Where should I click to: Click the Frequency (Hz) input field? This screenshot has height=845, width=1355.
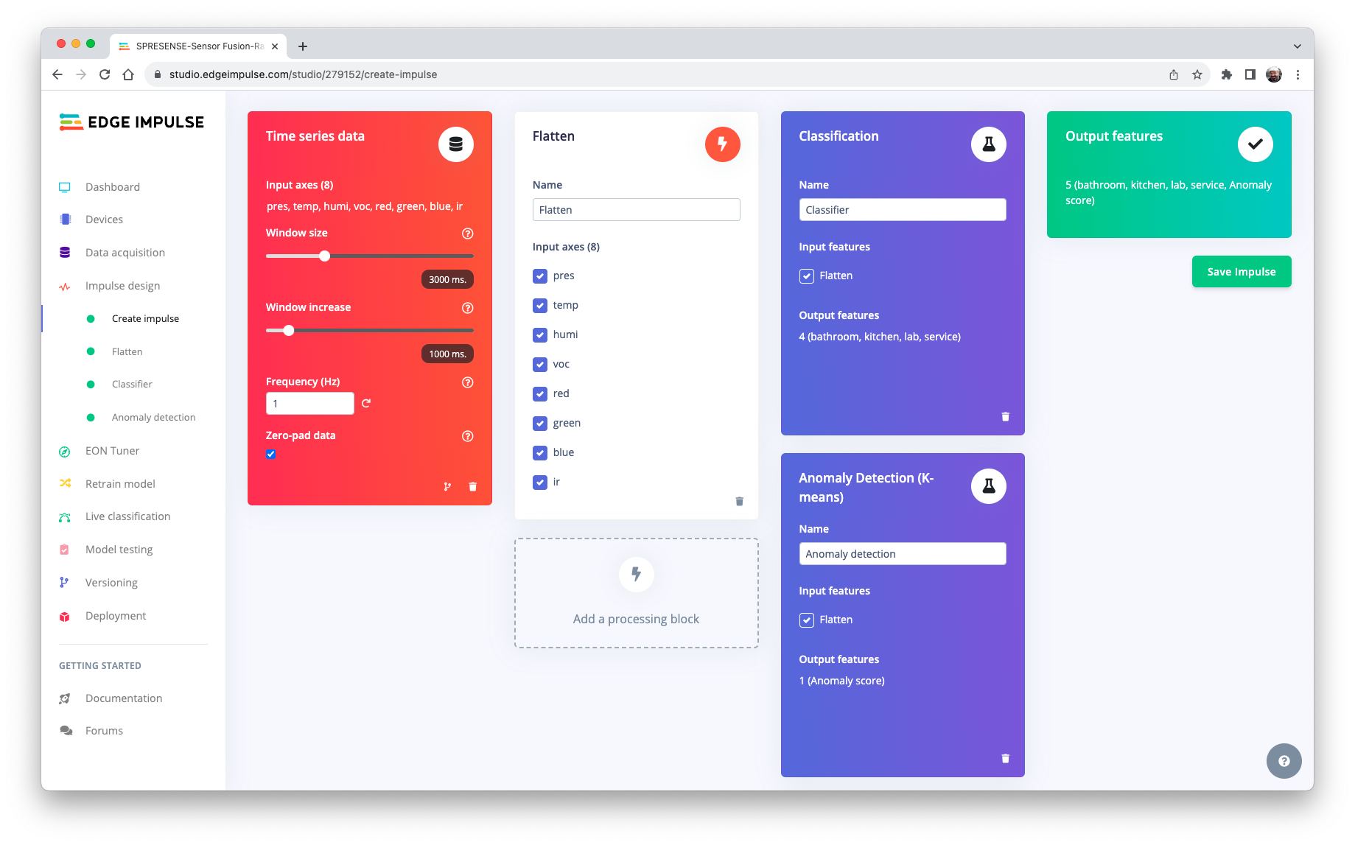(309, 404)
